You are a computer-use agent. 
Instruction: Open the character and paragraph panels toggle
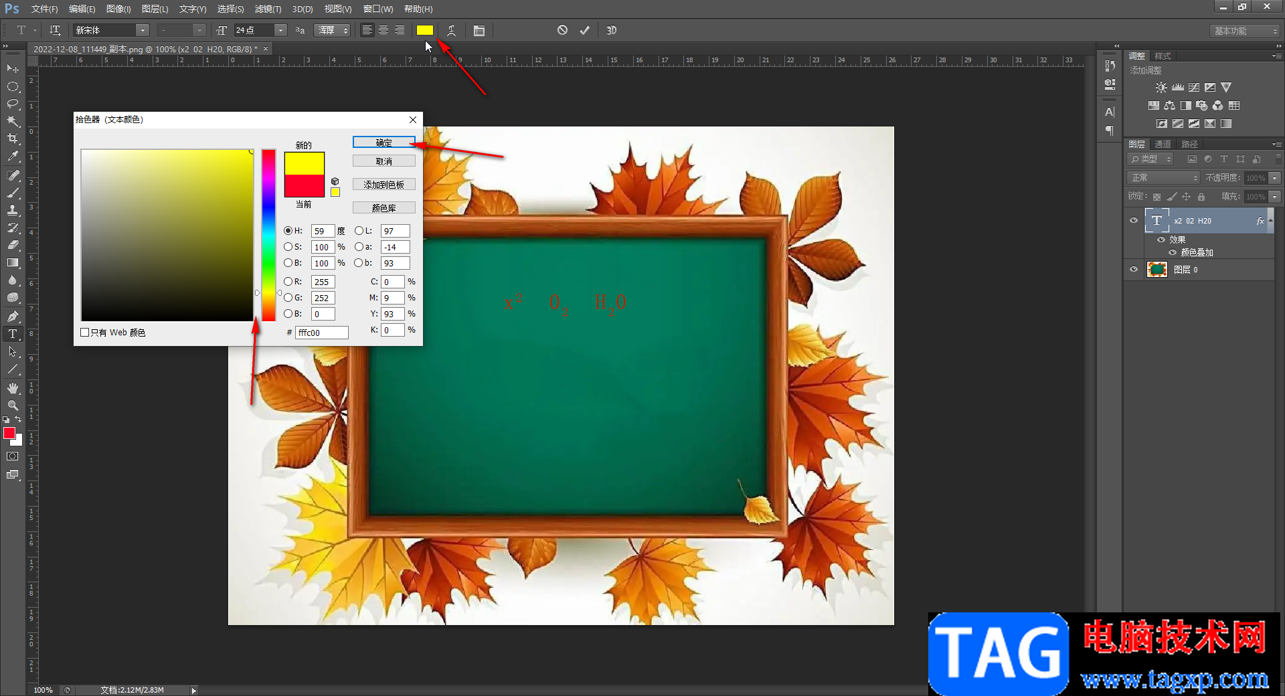click(x=479, y=30)
